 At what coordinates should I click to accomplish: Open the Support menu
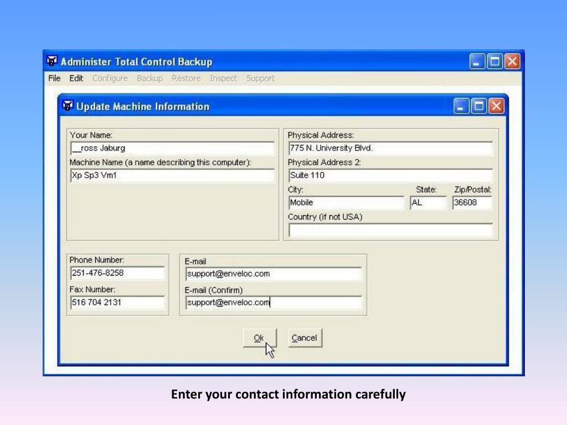point(260,79)
